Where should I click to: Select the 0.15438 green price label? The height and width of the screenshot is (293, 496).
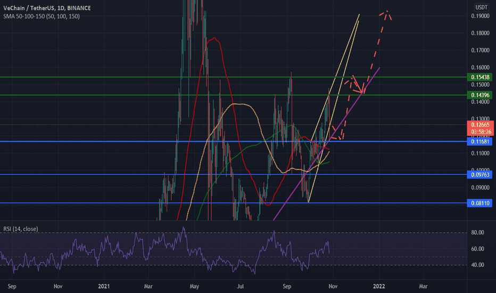(480, 77)
